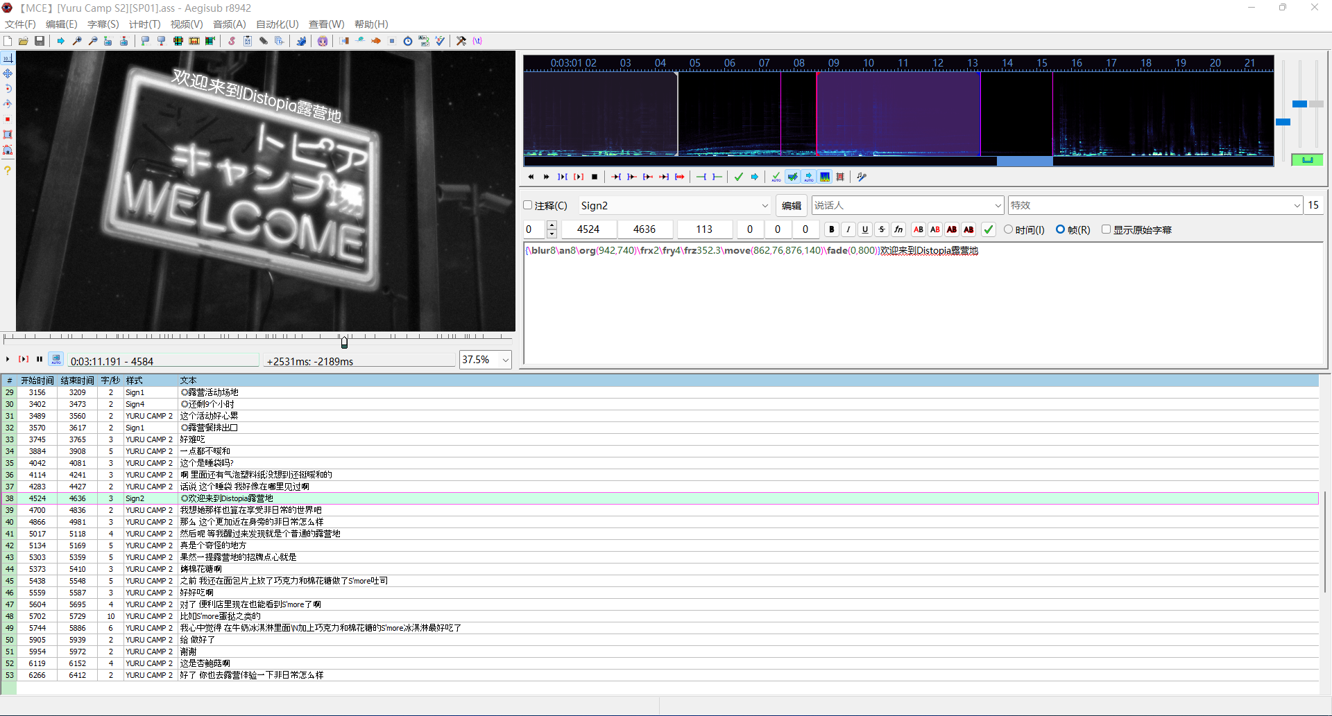Toggle audio auto-scroll
This screenshot has height=716, width=1332.
[808, 177]
